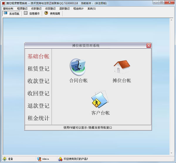Click the 摊位台帐 text label

point(122,81)
